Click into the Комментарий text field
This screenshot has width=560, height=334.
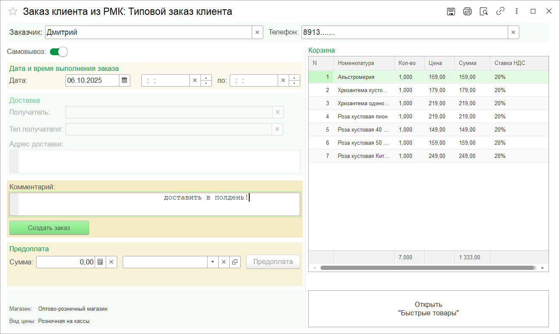pos(159,204)
